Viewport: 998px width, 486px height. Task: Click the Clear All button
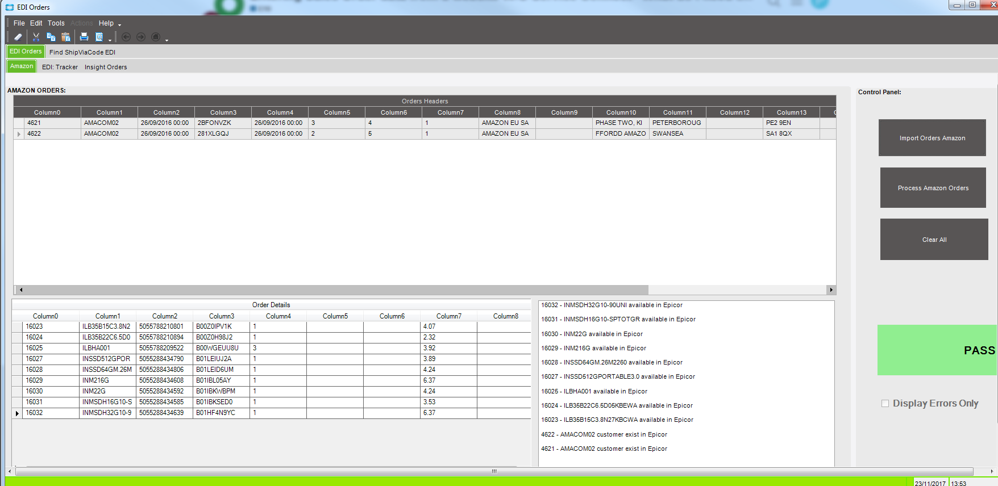(934, 240)
